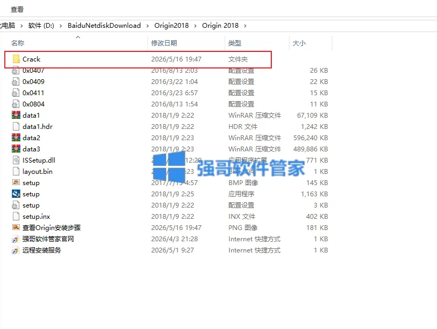Click the data2 file name
This screenshot has height=329, width=437.
[31, 137]
